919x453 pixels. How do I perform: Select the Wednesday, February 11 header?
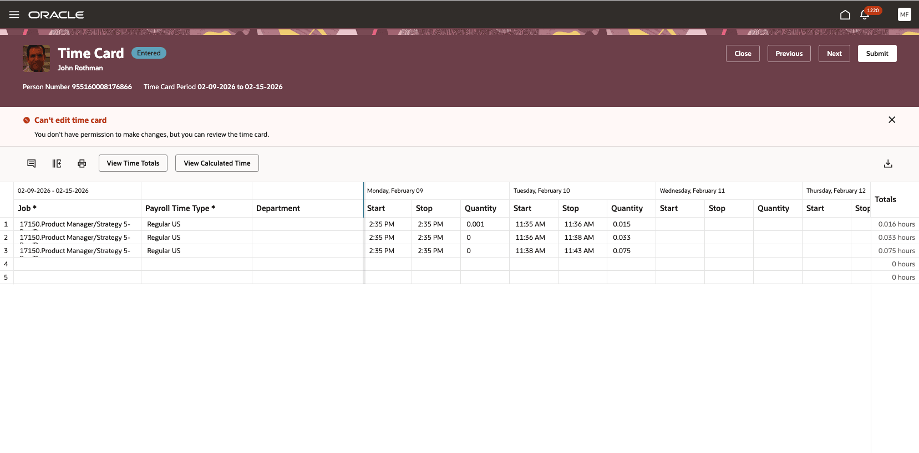pos(729,191)
